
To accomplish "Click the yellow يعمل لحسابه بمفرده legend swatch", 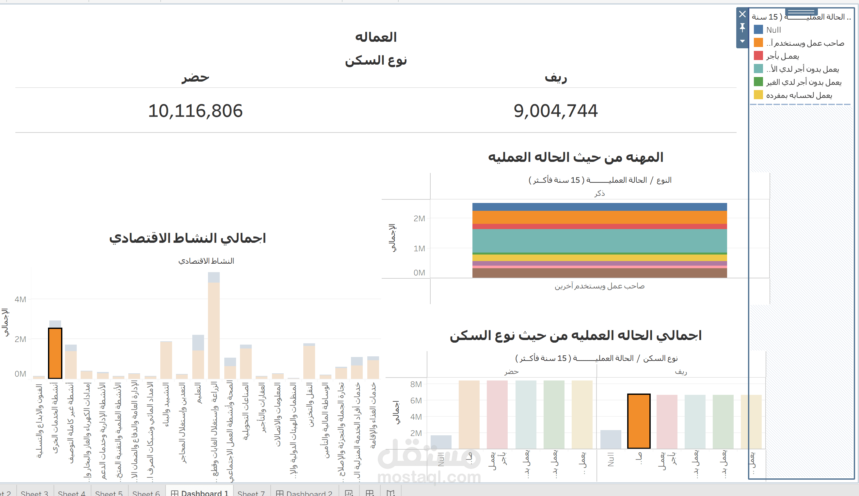I will pyautogui.click(x=758, y=95).
